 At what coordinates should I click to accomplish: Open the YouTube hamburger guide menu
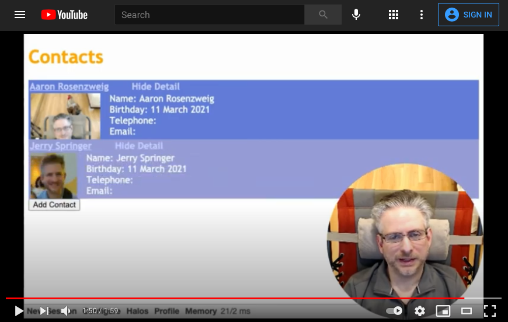pyautogui.click(x=20, y=15)
